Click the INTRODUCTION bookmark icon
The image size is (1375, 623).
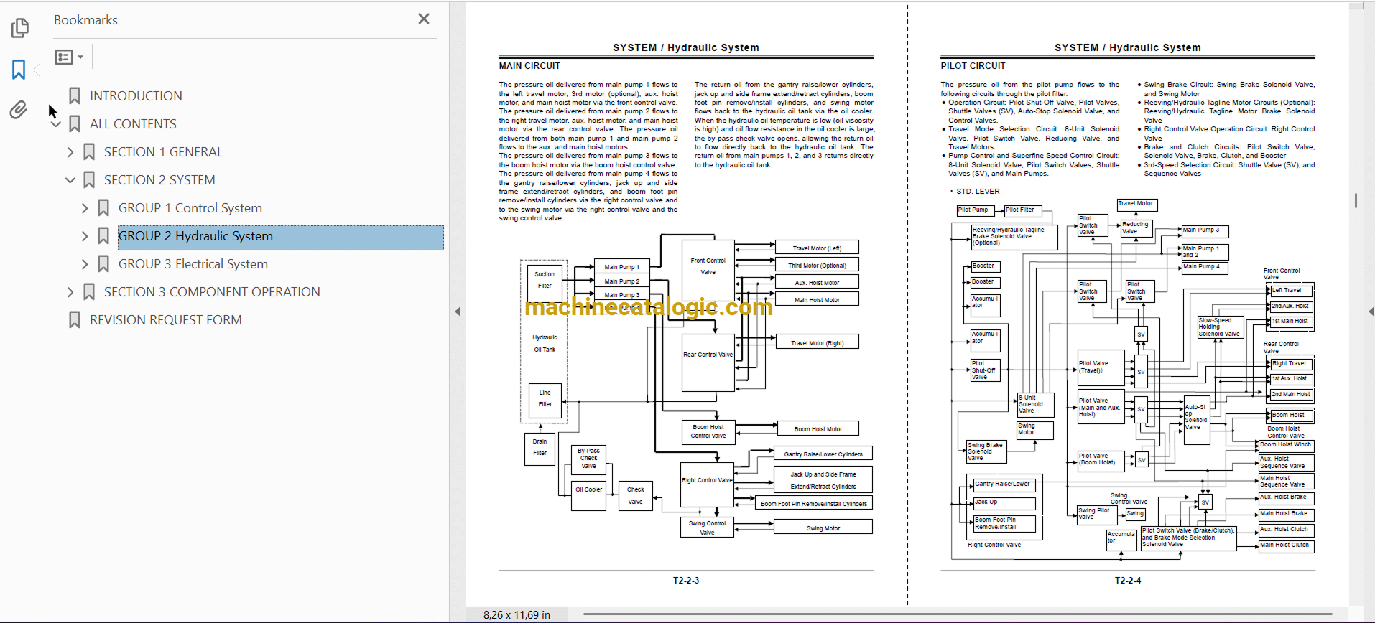pyautogui.click(x=75, y=96)
